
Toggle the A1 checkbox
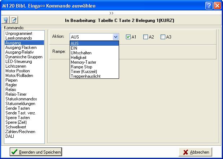128,37
